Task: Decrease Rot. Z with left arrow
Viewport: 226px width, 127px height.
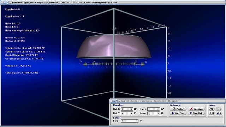Action: point(149,109)
